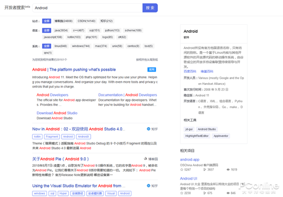Open the 百度百科 link in Android card
Image resolution: width=283 pixels, height=197 pixels.
pos(190,72)
